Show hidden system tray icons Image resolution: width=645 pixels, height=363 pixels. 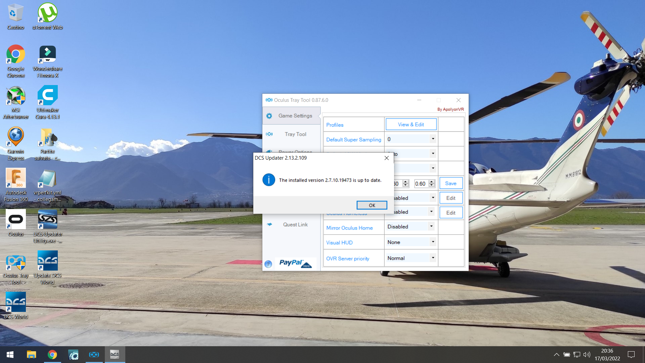[556, 355]
